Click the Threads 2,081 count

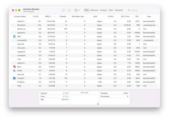coord(126,93)
